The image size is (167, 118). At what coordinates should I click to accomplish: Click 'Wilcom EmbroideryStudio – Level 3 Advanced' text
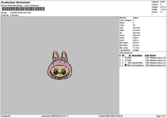tap(20, 6)
